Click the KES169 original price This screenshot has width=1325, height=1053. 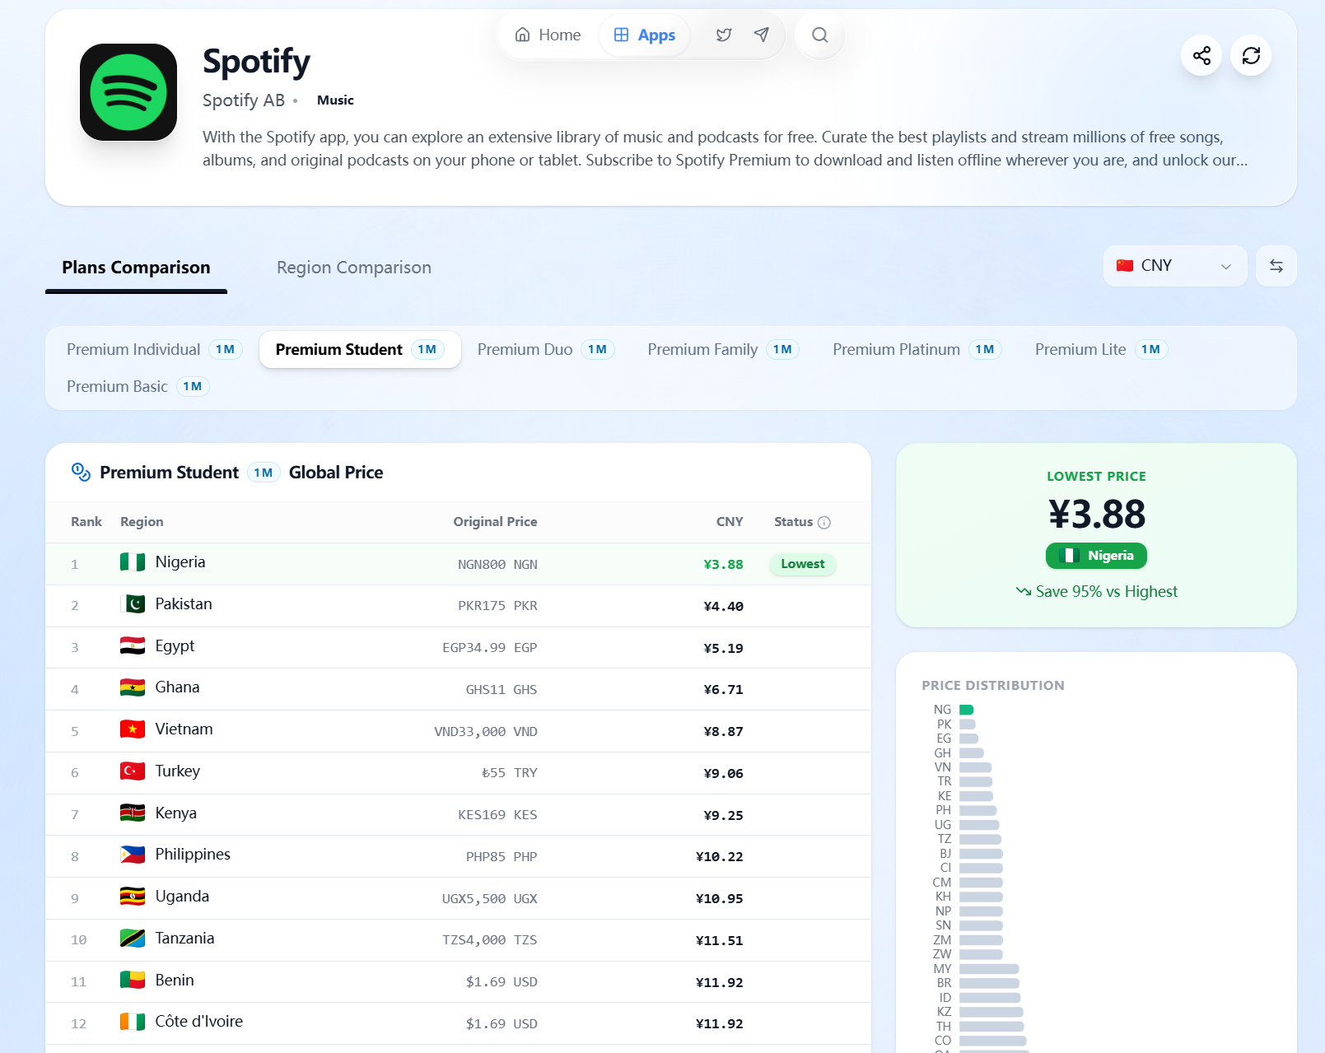497,815
